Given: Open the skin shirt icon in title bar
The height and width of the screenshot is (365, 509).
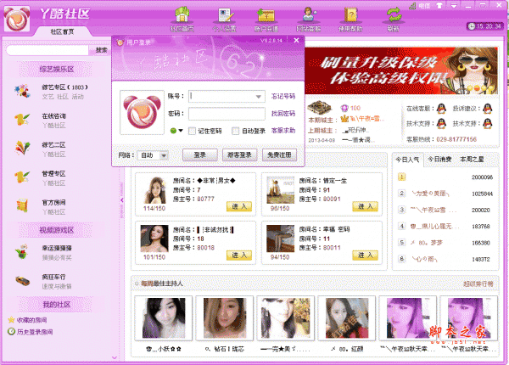Looking at the screenshot, I should 439,6.
